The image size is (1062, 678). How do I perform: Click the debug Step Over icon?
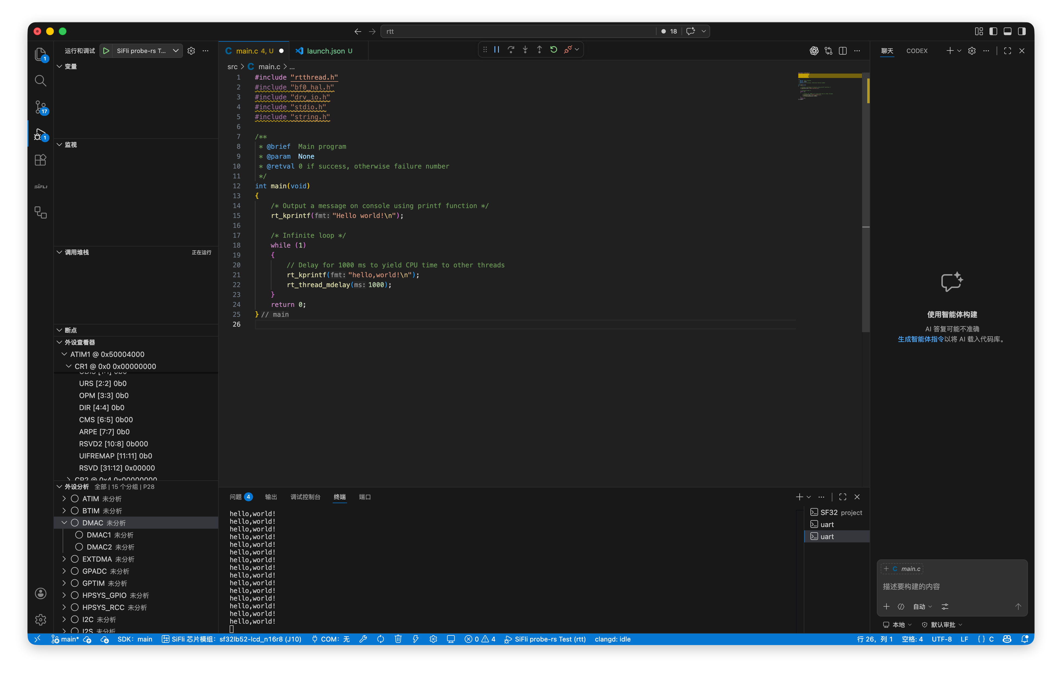point(511,49)
